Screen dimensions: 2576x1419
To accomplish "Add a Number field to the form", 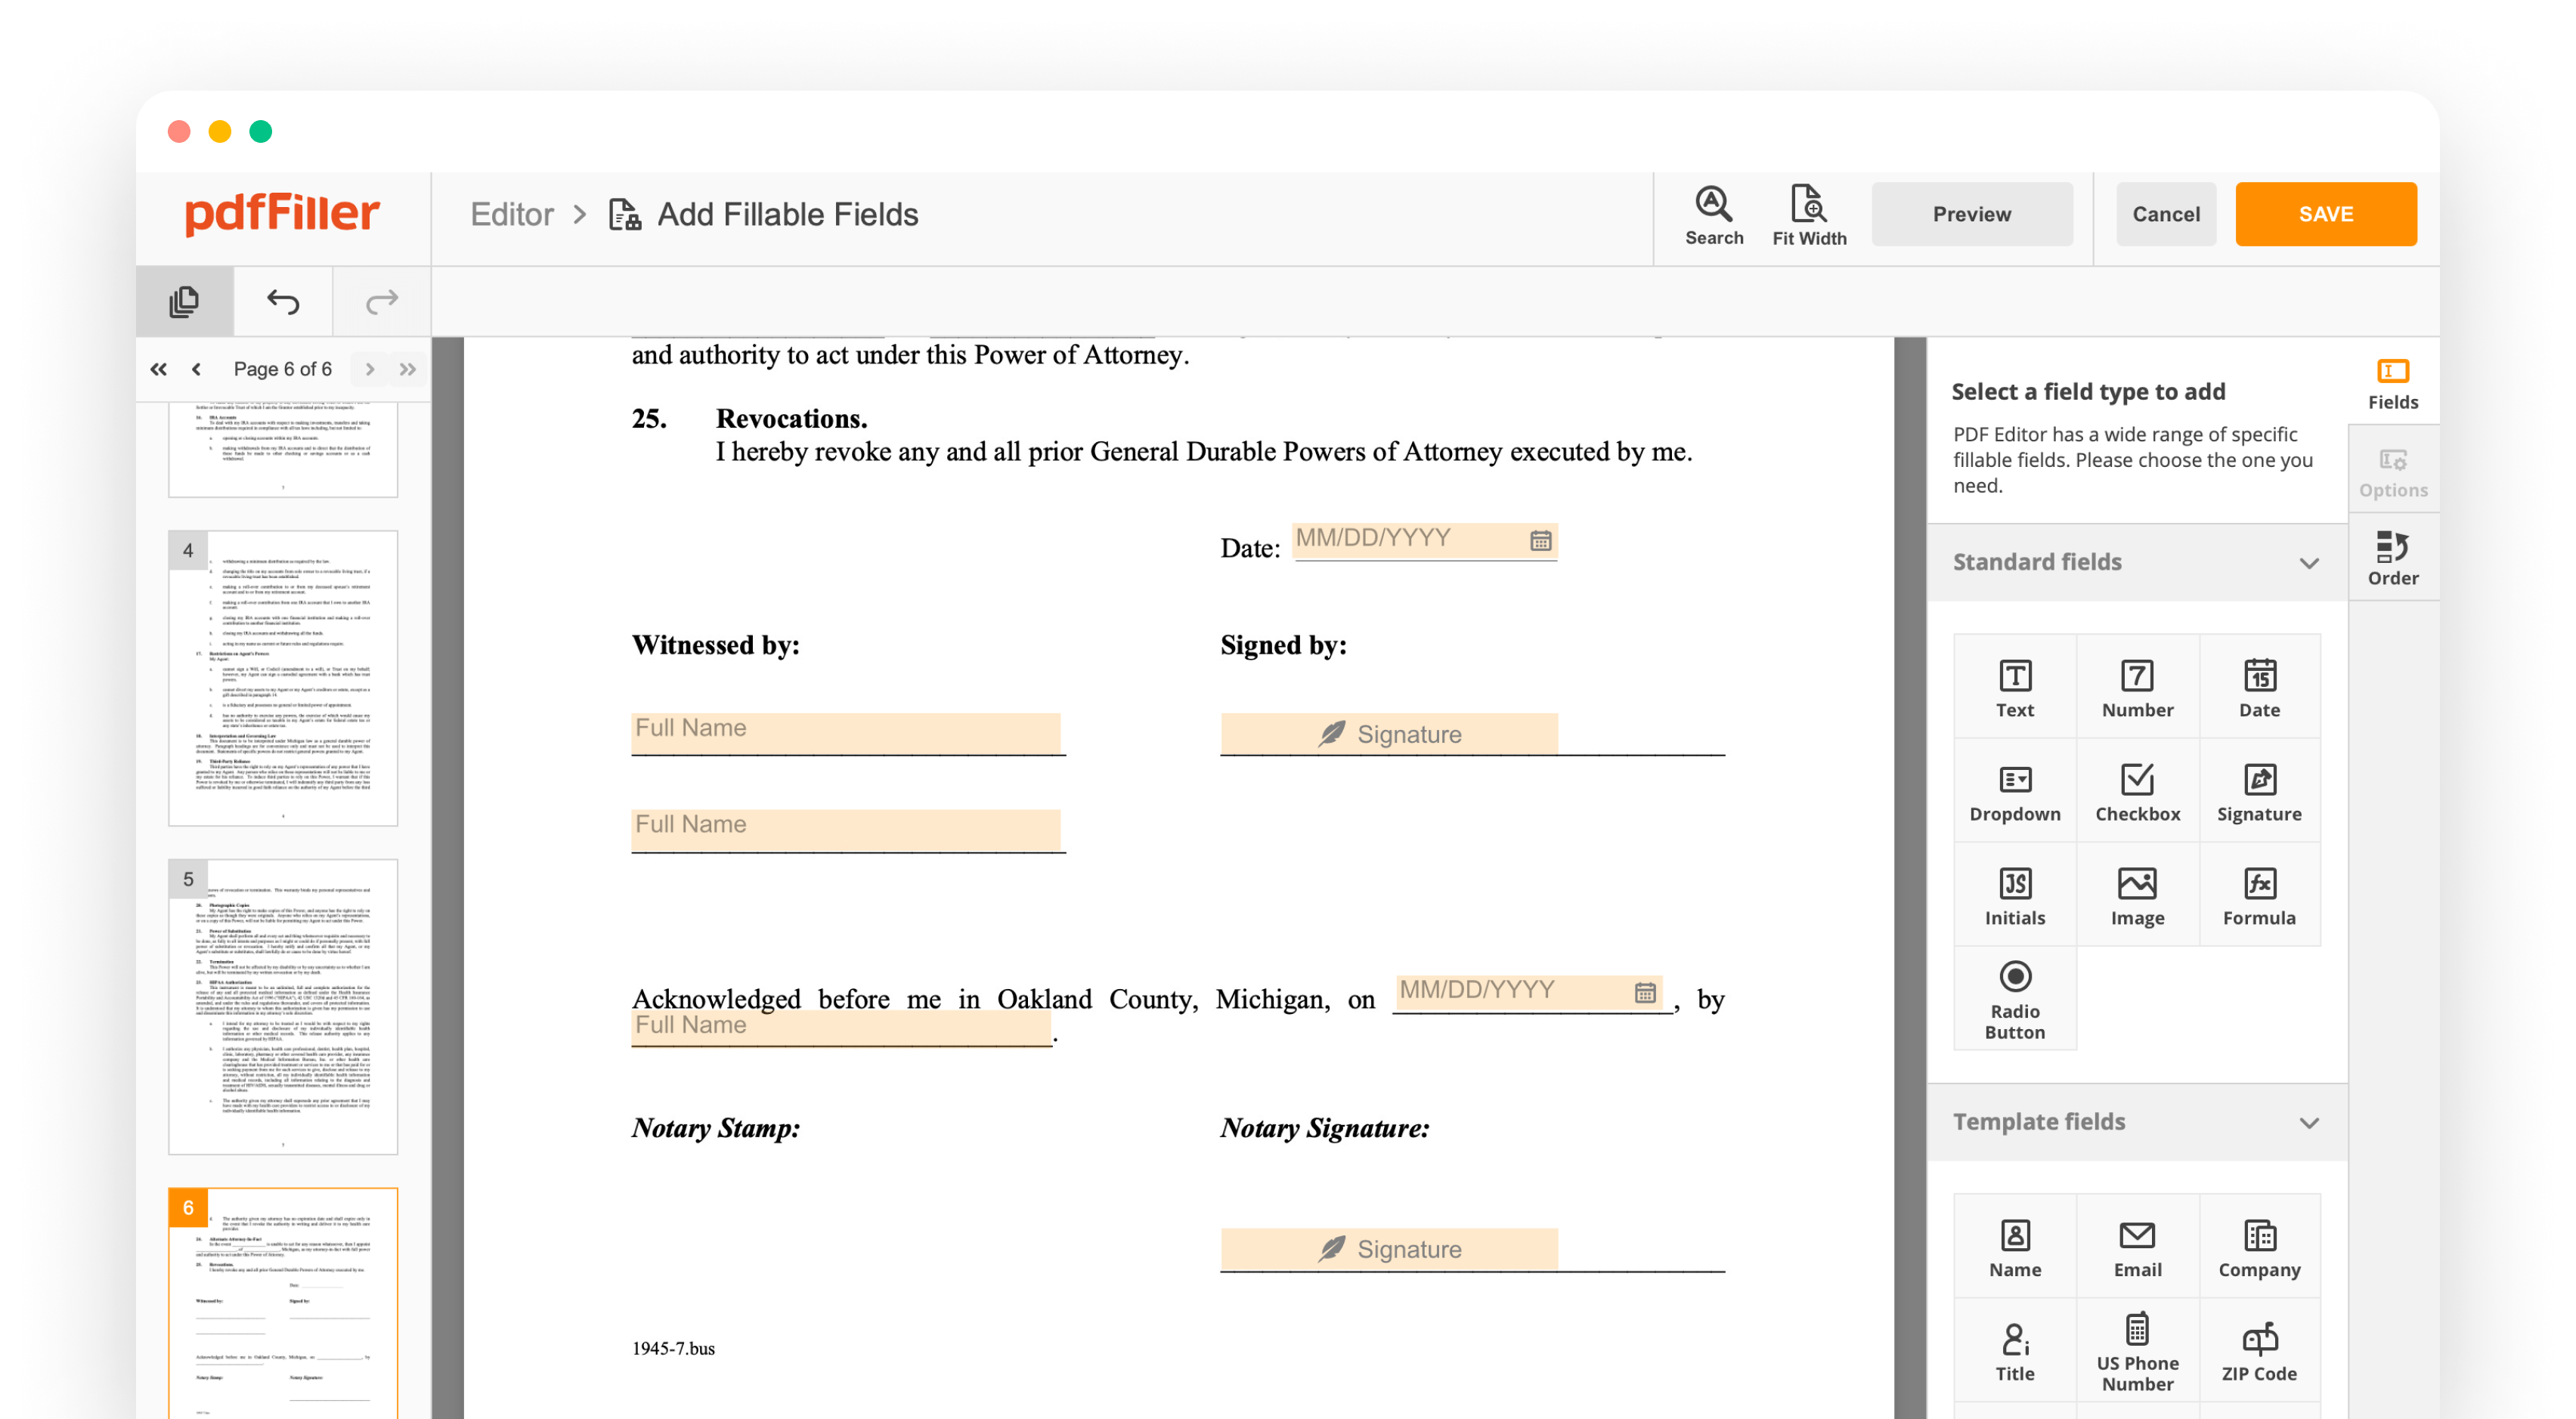I will 2137,685.
